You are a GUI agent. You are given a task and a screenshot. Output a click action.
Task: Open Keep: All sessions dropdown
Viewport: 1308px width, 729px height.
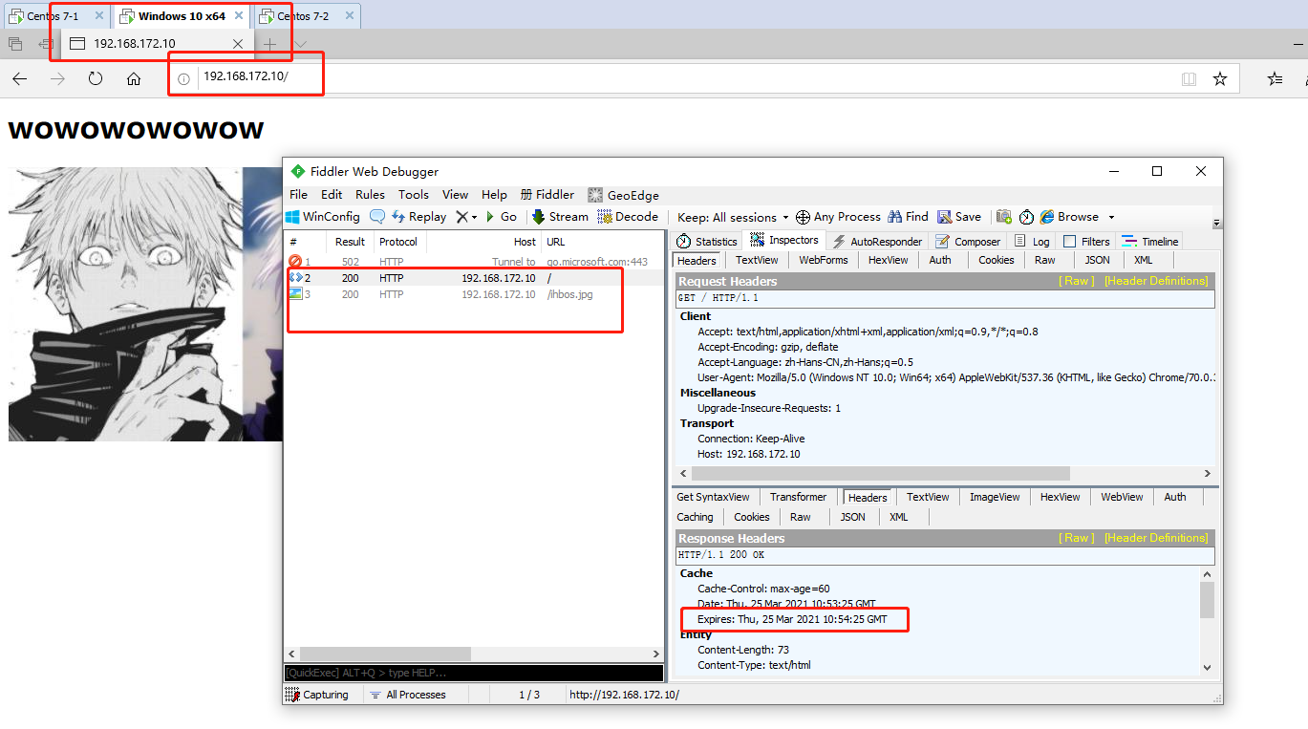pos(734,217)
